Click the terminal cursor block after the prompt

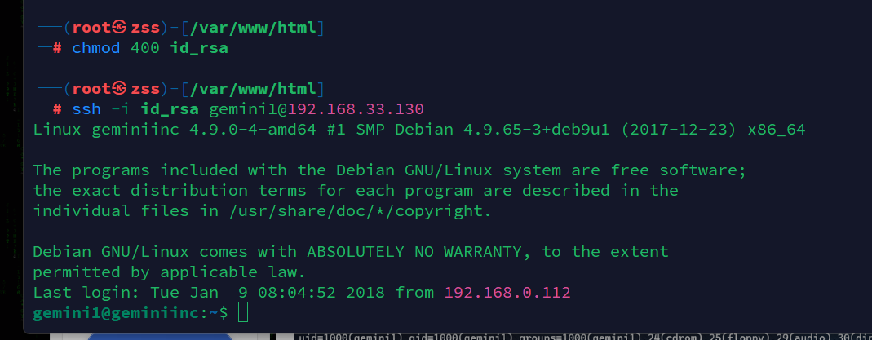(241, 312)
